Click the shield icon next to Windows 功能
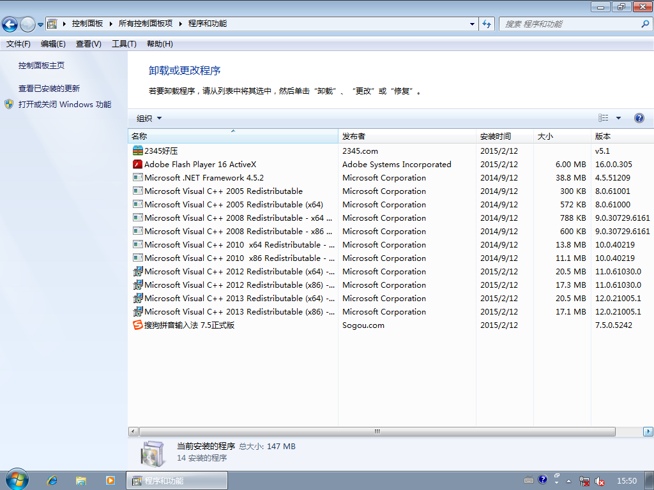Screen dimensions: 654x490 [x=9, y=104]
